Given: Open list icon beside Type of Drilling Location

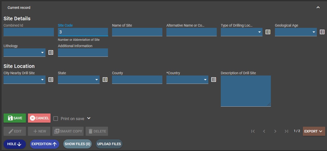Looking at the screenshot, I should click(x=268, y=32).
